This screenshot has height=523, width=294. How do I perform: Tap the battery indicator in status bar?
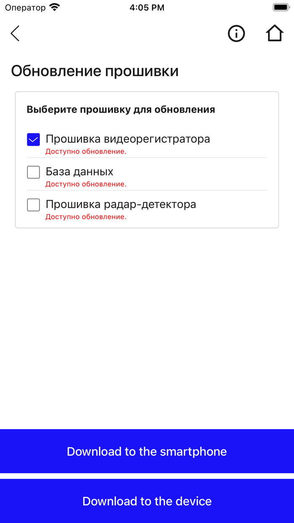pos(280,6)
